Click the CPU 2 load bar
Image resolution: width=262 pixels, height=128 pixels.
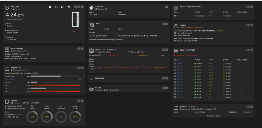click(x=56, y=88)
